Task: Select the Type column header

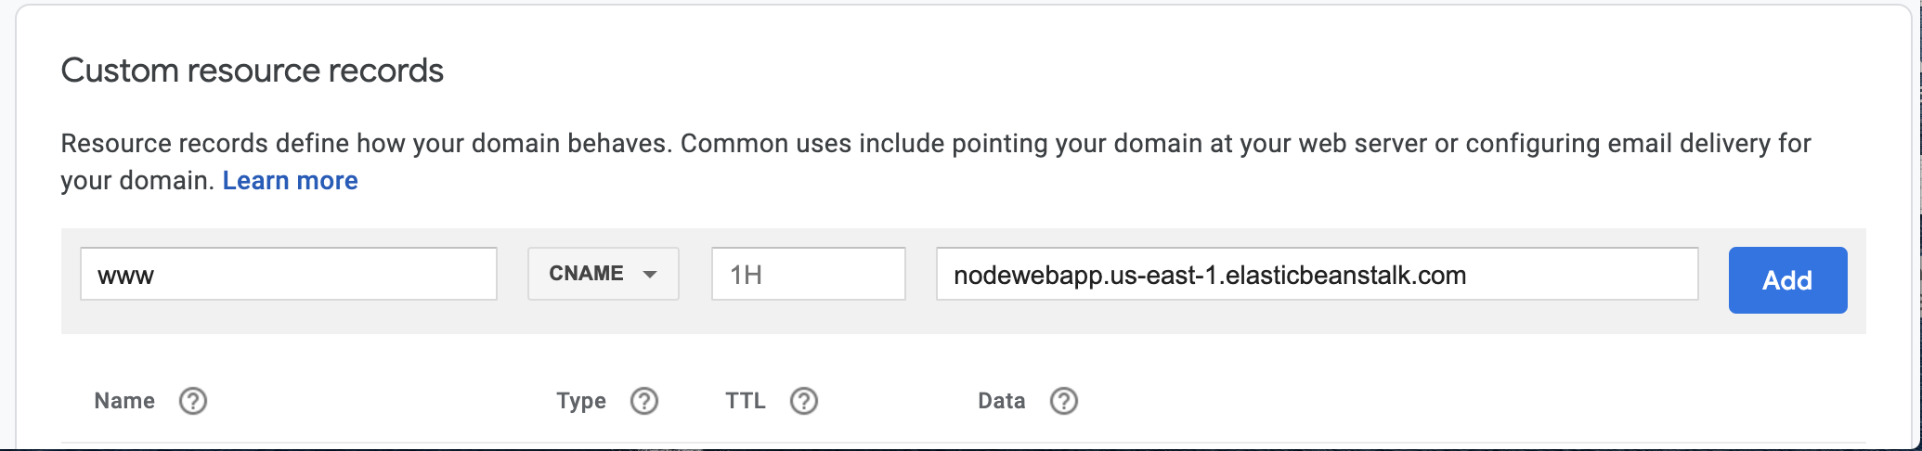Action: pos(581,401)
